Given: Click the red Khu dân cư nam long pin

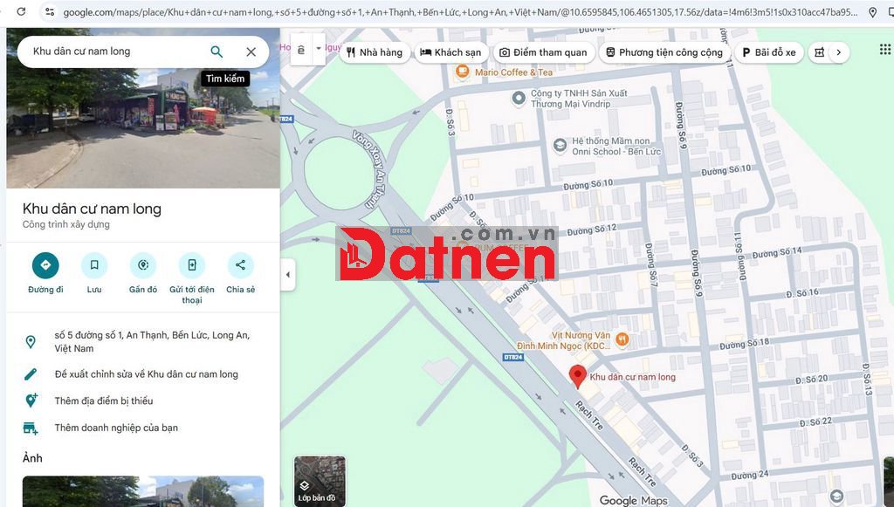Looking at the screenshot, I should click(x=577, y=376).
